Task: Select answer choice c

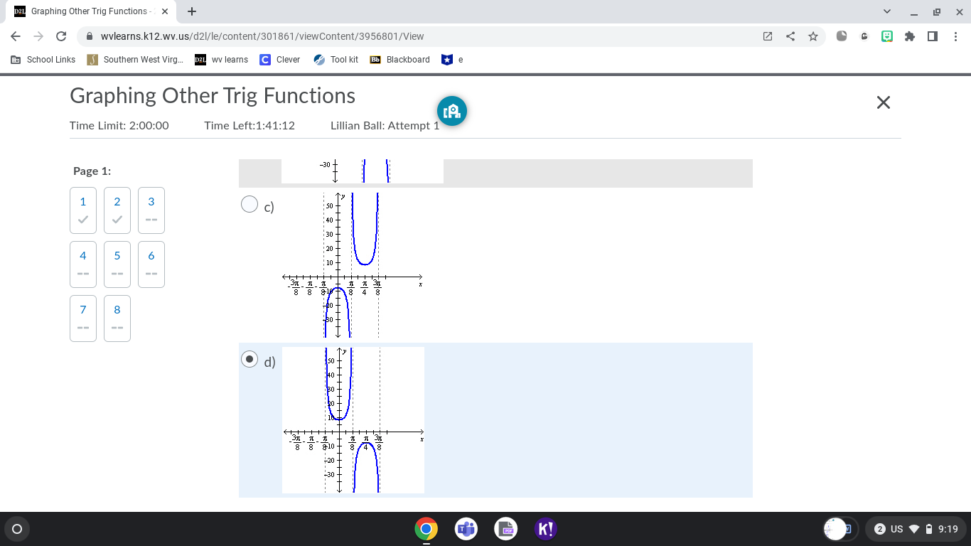Action: click(x=250, y=204)
